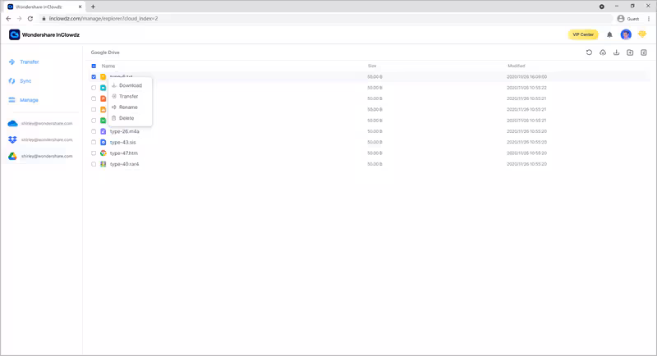Click the download icon in top toolbar
Image resolution: width=657 pixels, height=356 pixels.
point(617,52)
